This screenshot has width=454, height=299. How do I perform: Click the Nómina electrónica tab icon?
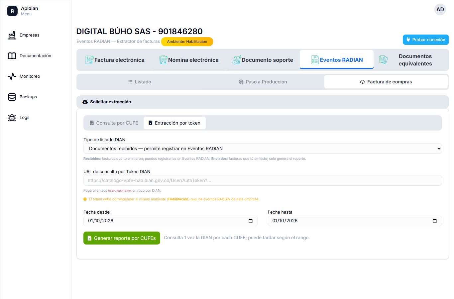(163, 60)
